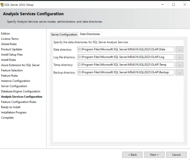Viewport: 190px width, 160px height.
Task: Maximize the SQL Server 2022 Setup window
Action: 174,5
